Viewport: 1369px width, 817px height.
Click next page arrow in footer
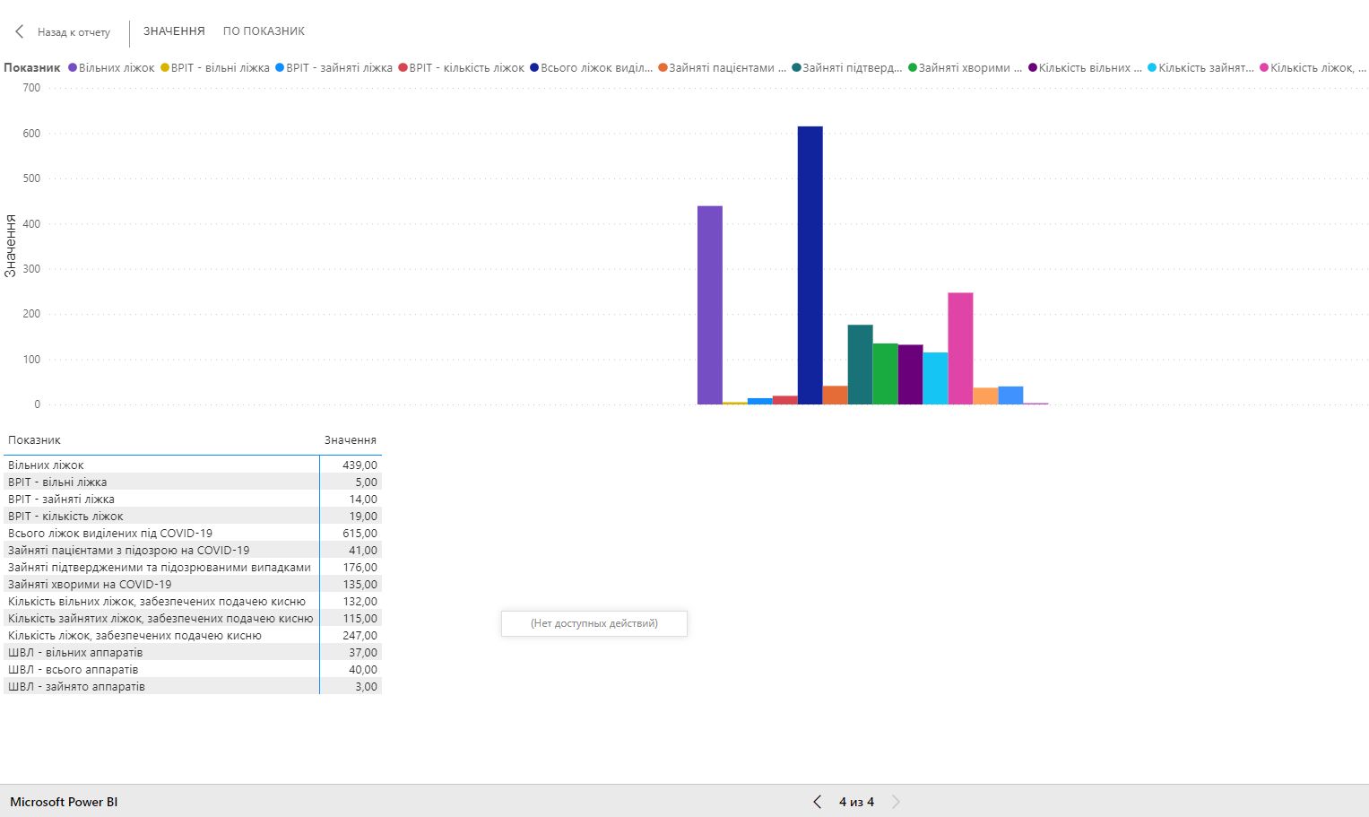pos(896,802)
